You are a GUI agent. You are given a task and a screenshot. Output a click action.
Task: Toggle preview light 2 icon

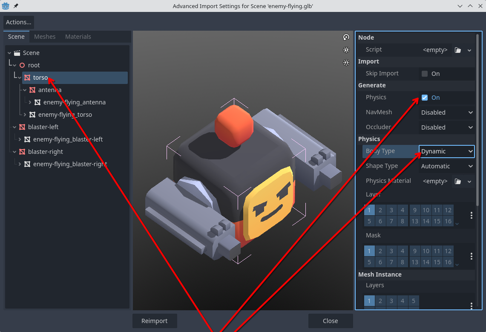coord(346,63)
